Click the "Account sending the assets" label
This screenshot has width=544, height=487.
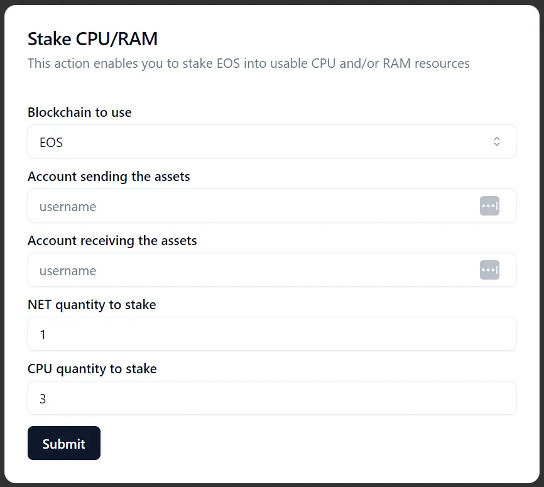pos(109,177)
